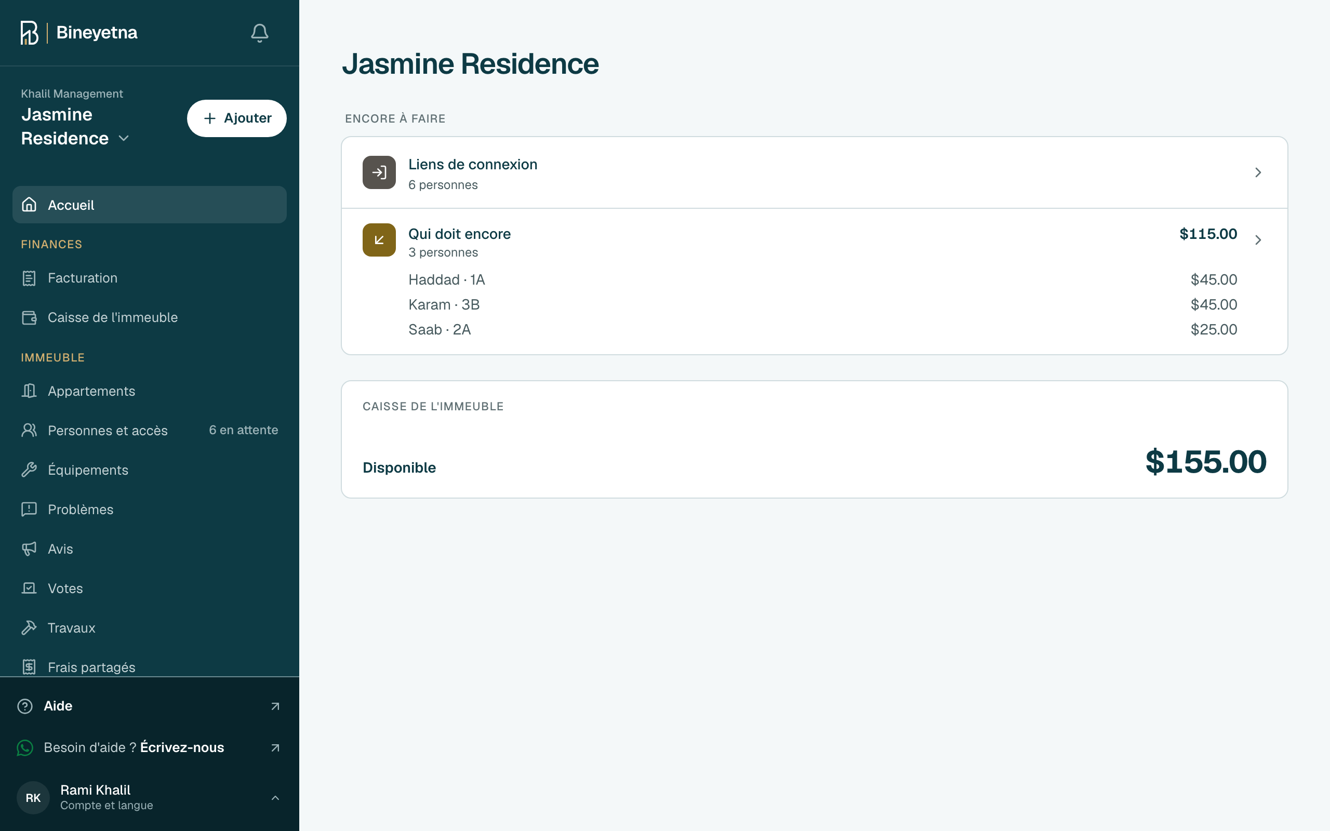The height and width of the screenshot is (831, 1330).
Task: Click the RK avatar
Action: [x=33, y=797]
